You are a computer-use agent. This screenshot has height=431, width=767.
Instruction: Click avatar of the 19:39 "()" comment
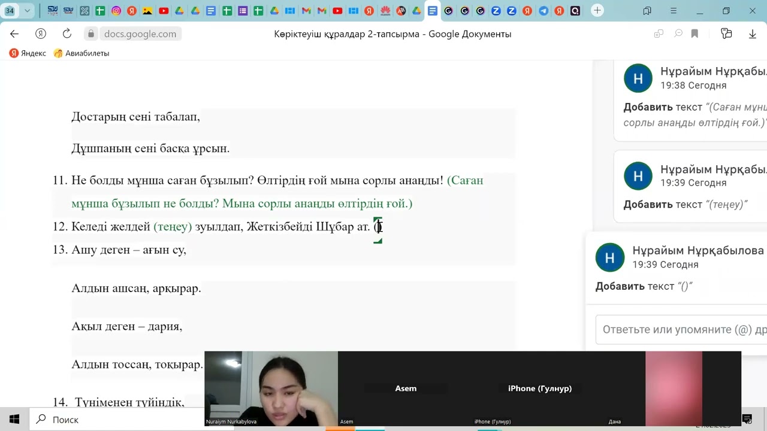pyautogui.click(x=609, y=257)
